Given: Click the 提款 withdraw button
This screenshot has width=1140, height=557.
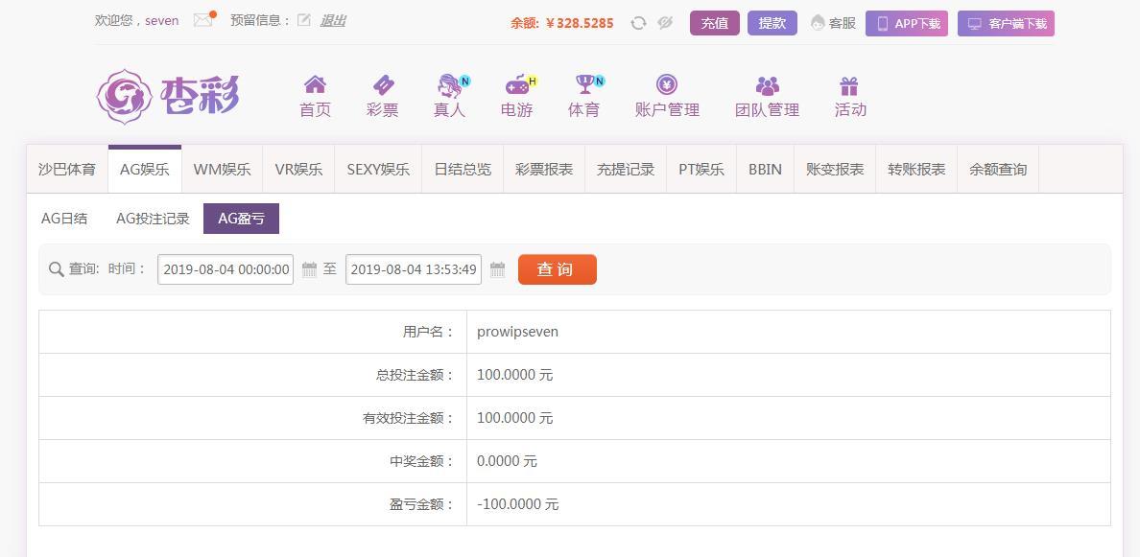Looking at the screenshot, I should [772, 23].
